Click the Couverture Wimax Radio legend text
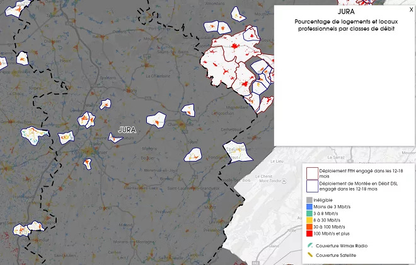The height and width of the screenshot is (265, 416). pyautogui.click(x=342, y=245)
